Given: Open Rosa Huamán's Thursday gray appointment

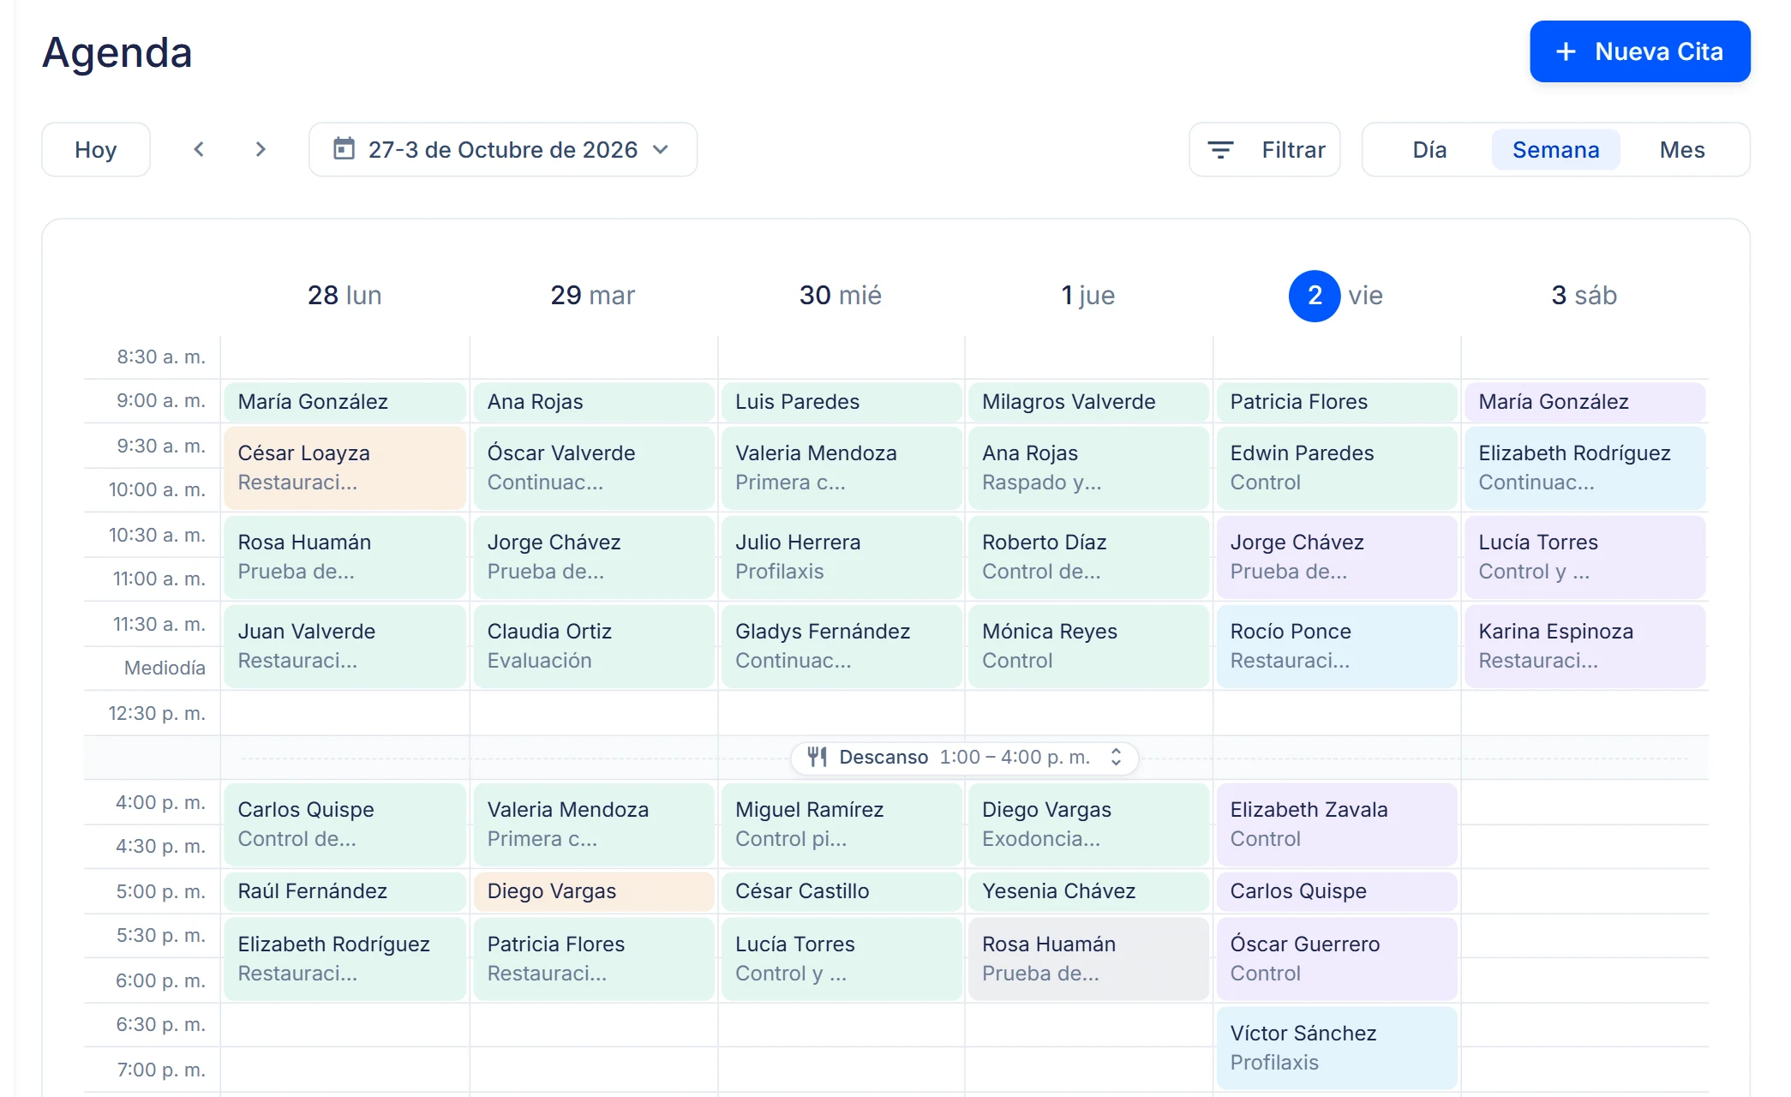Looking at the screenshot, I should [1088, 958].
